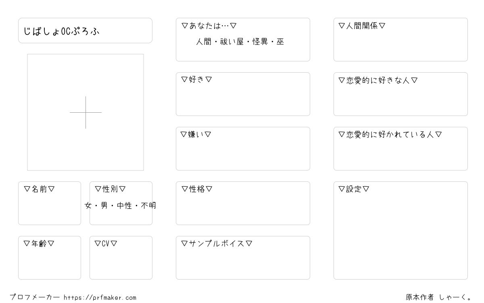Click the 名前 input box
The height and width of the screenshot is (303, 484).
[x=50, y=203]
